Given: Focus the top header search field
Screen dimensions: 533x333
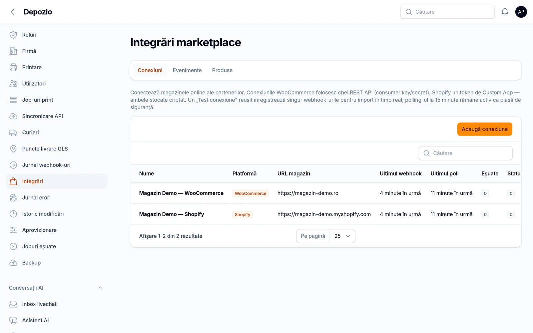Looking at the screenshot, I should click(447, 12).
